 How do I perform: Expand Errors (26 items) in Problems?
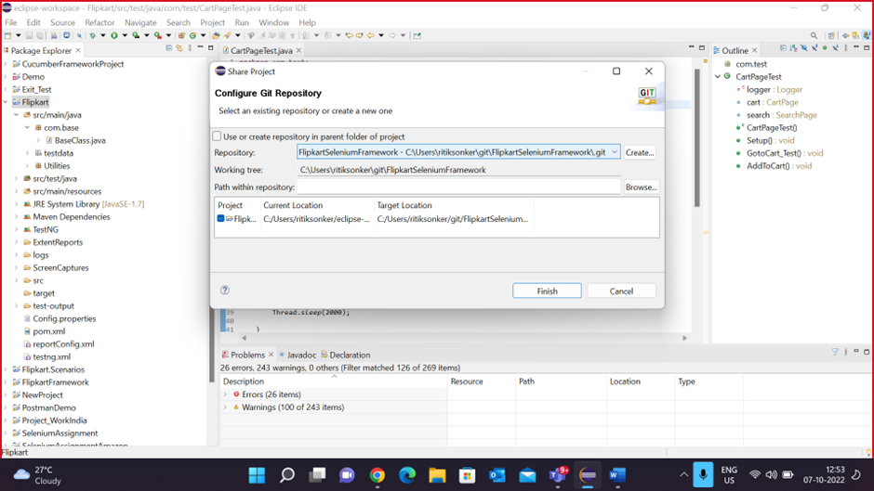tap(226, 394)
